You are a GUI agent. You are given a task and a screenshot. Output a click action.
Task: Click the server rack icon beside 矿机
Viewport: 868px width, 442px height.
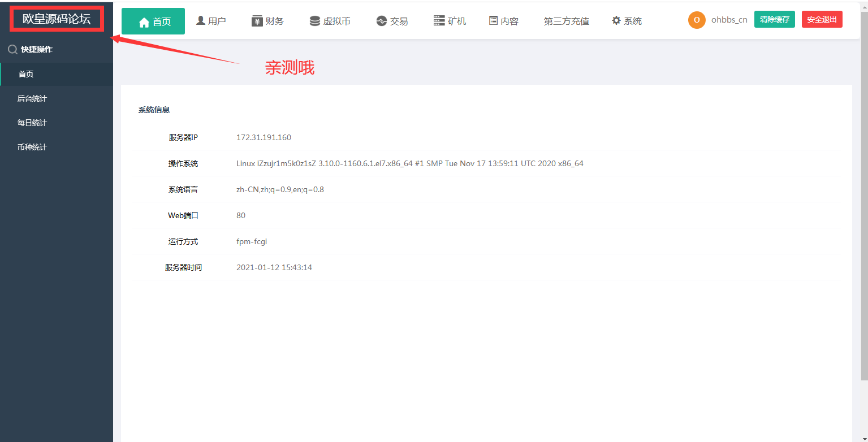pyautogui.click(x=439, y=21)
